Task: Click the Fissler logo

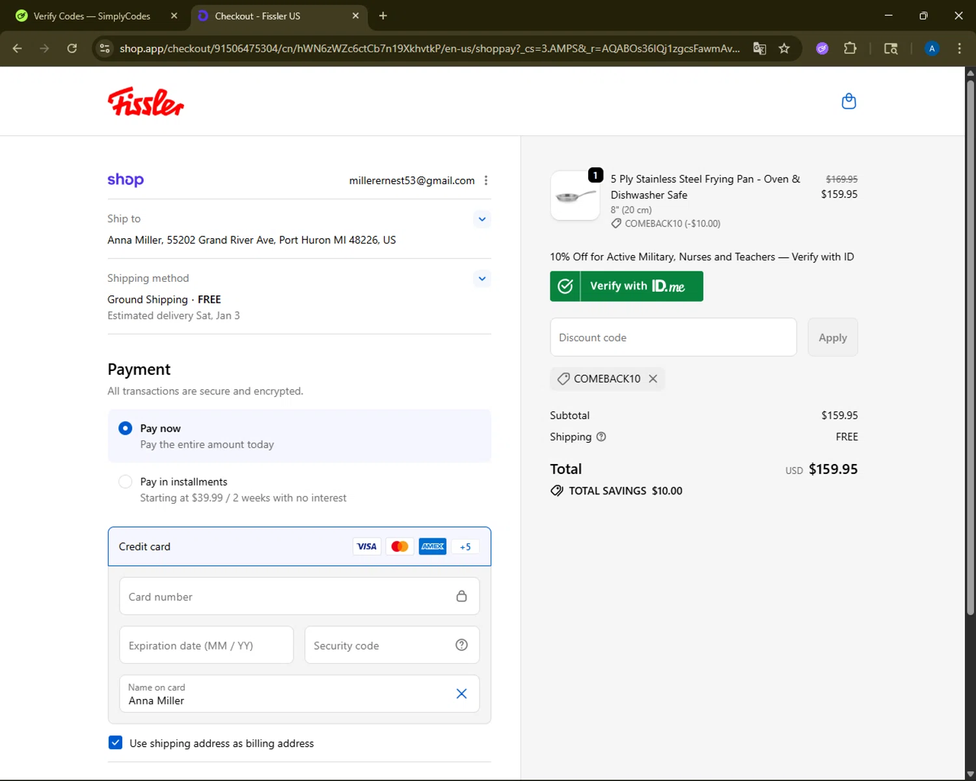Action: [x=146, y=102]
